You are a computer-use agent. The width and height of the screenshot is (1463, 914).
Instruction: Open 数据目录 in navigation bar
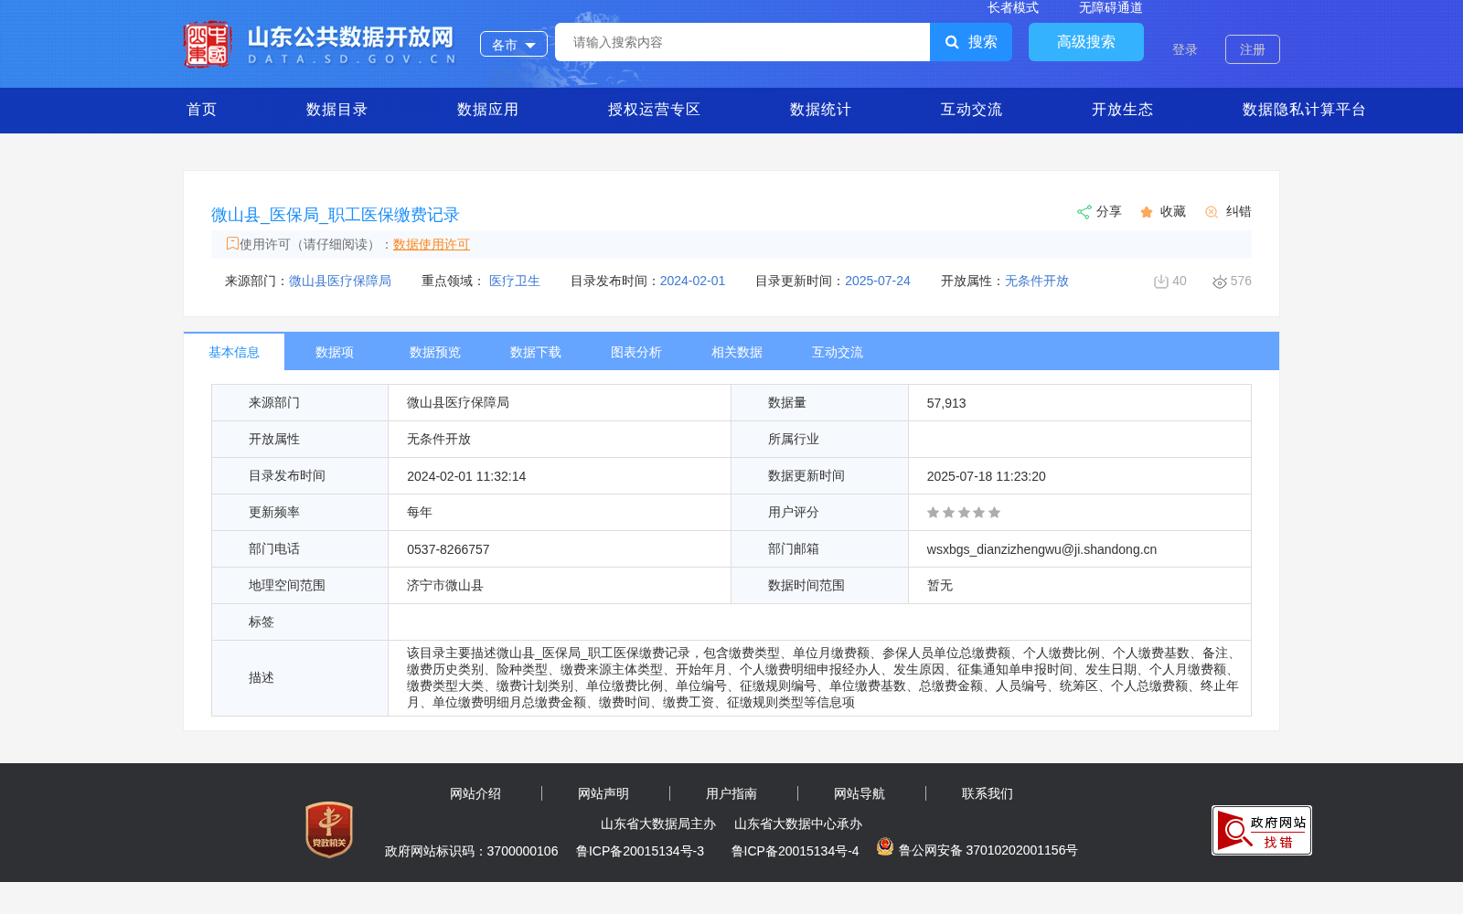[x=336, y=110]
